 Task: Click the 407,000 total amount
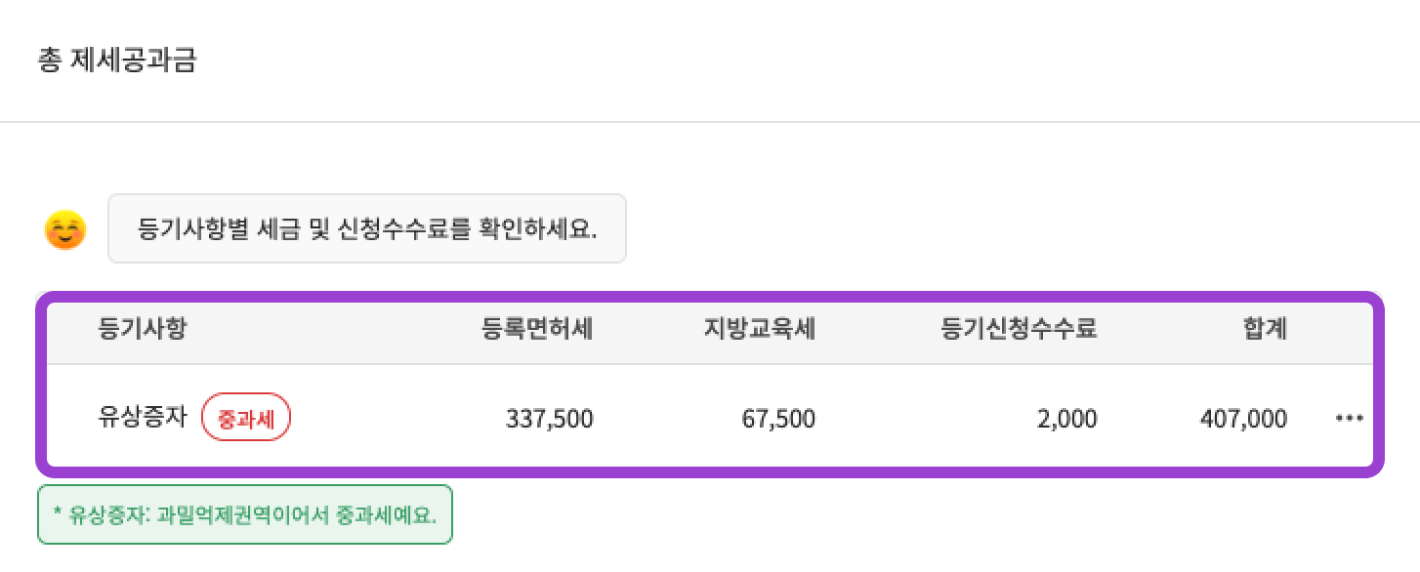point(1243,419)
